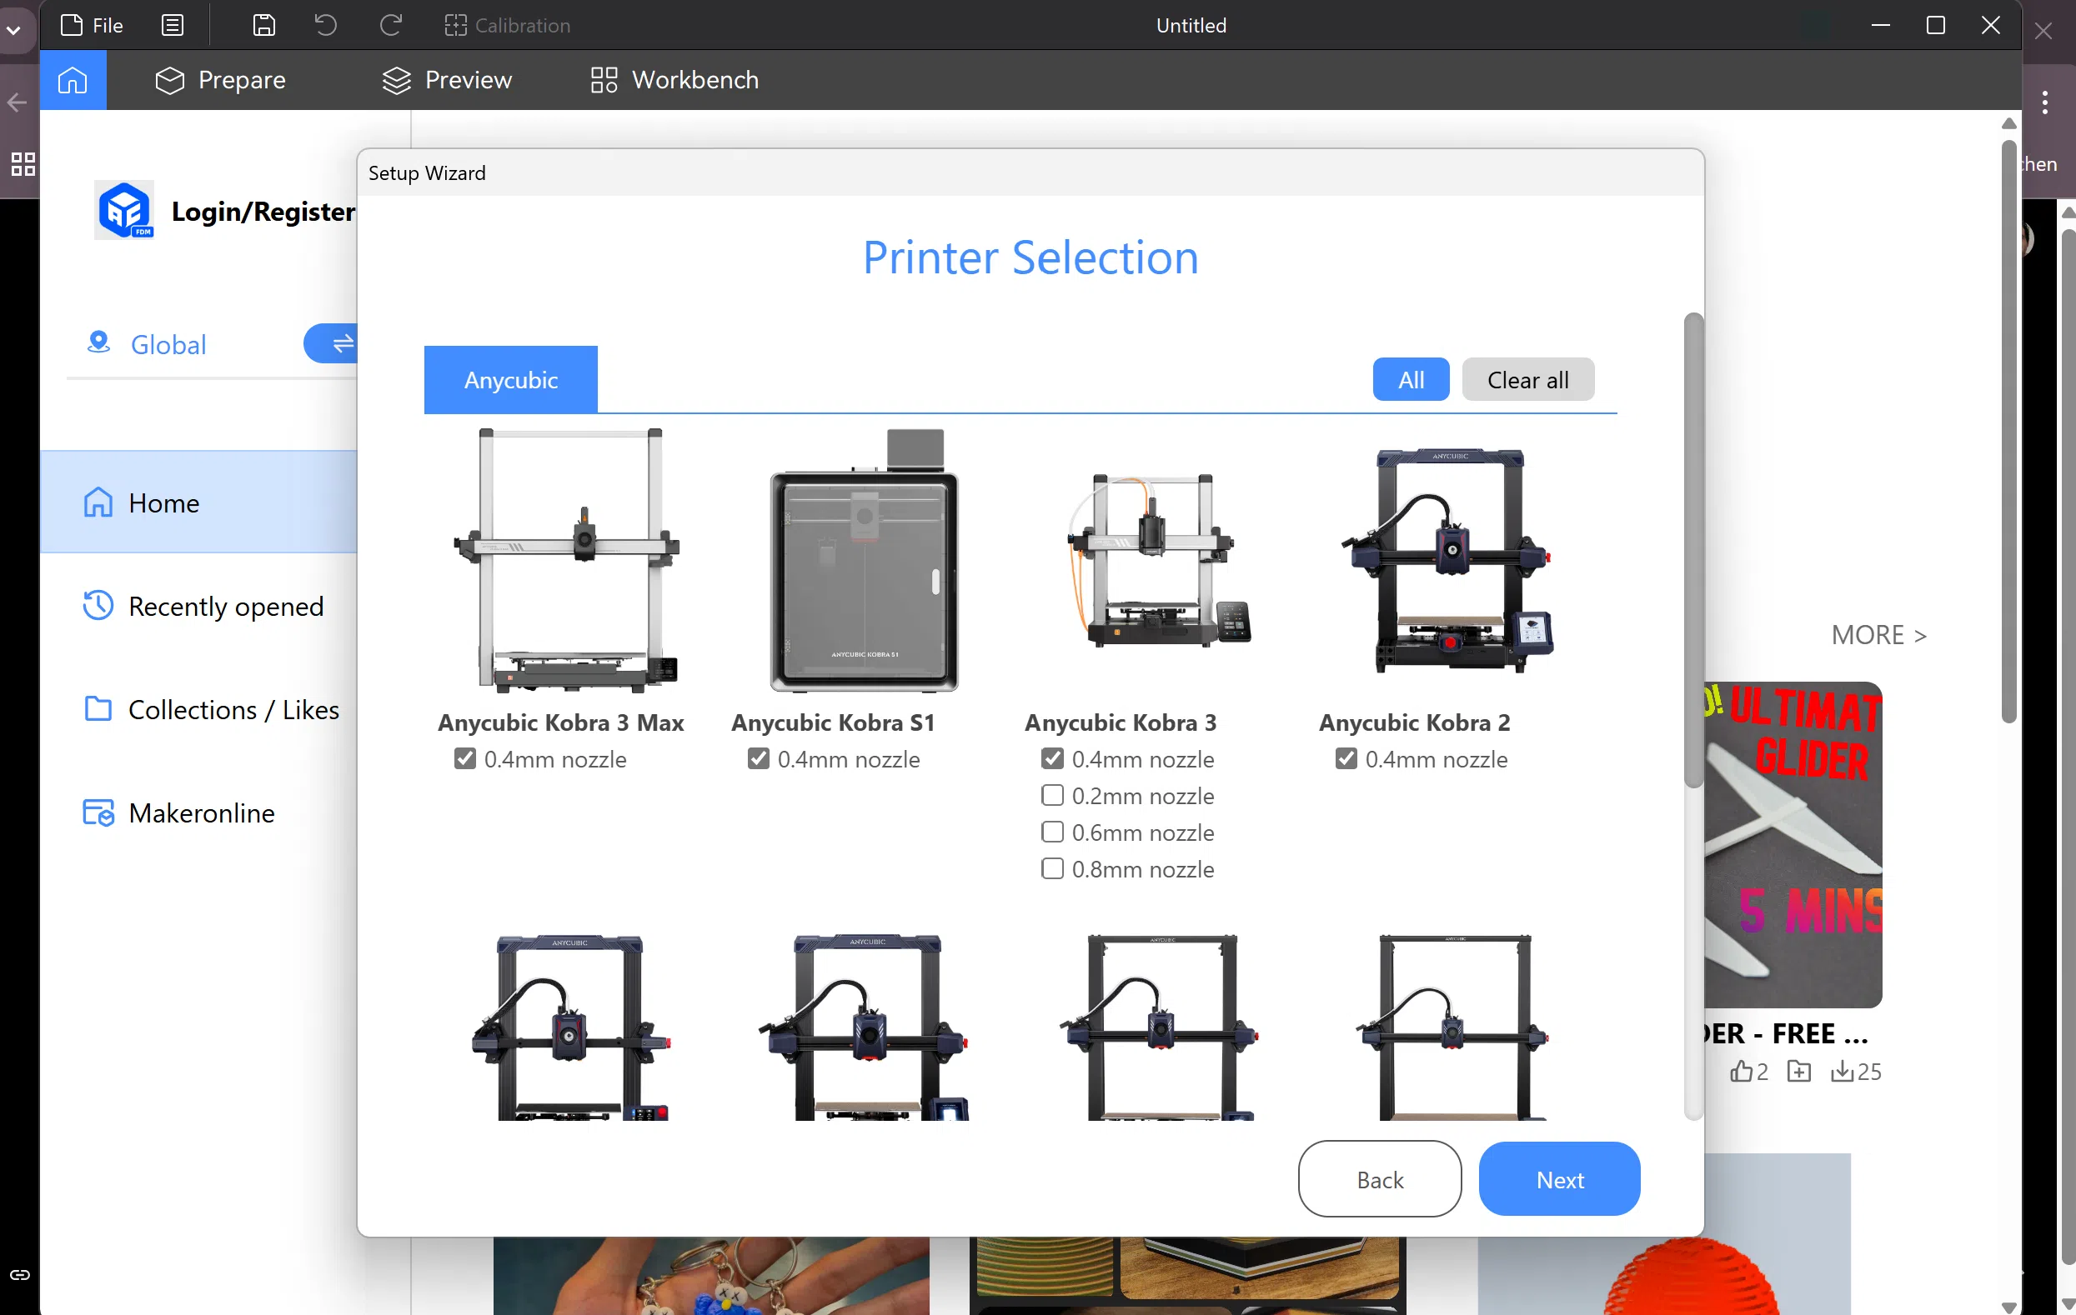Switch to the Workbench tab

674,79
